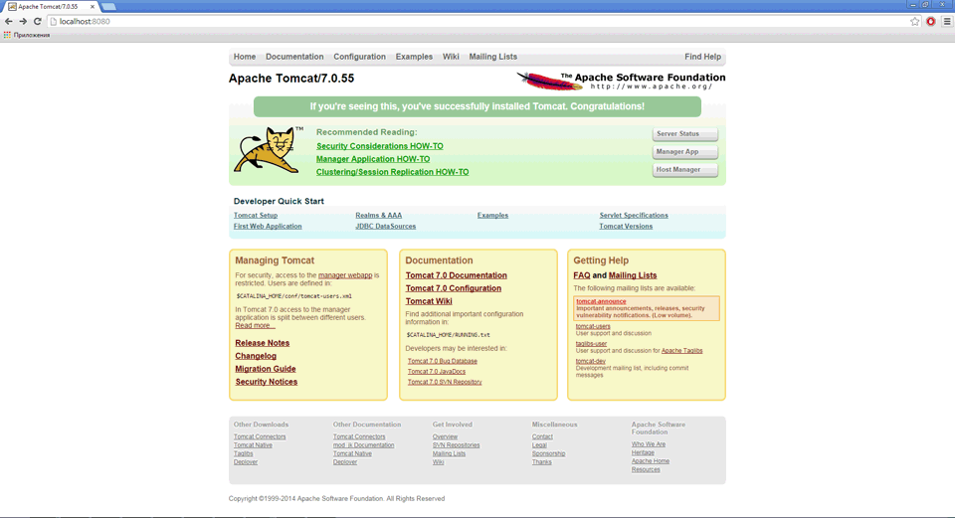Open the red Opera extension icon
This screenshot has height=518, width=955.
point(931,21)
